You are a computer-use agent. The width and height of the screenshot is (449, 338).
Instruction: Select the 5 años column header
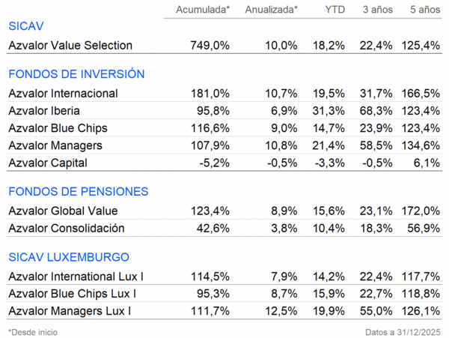click(x=425, y=9)
